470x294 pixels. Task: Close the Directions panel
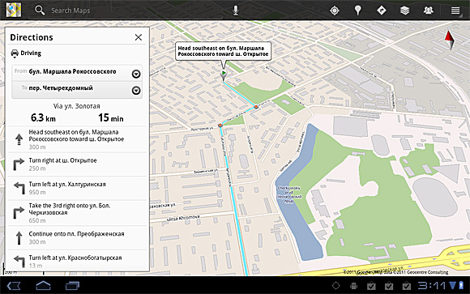tap(139, 37)
